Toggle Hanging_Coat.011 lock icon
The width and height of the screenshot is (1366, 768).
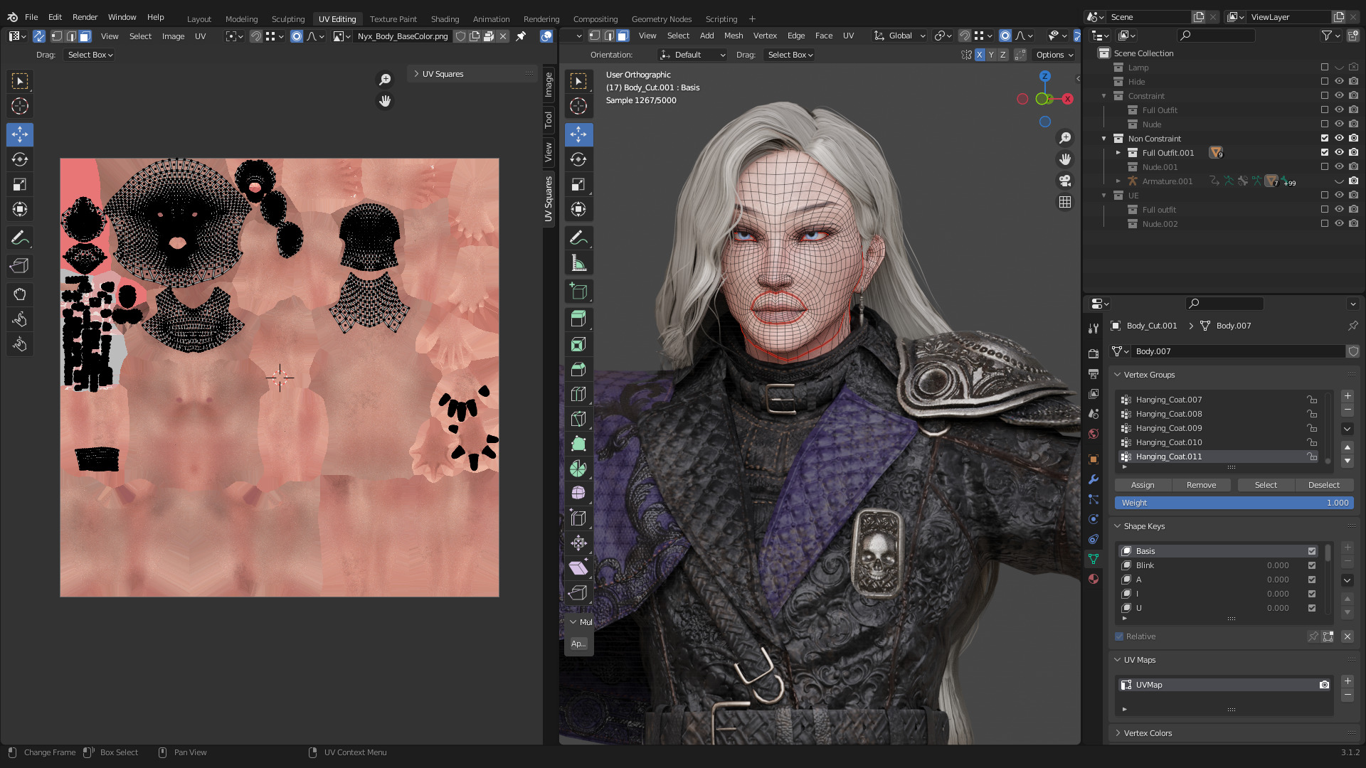1312,457
